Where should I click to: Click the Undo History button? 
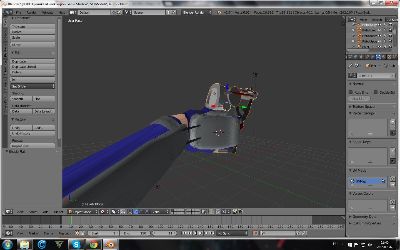33,133
